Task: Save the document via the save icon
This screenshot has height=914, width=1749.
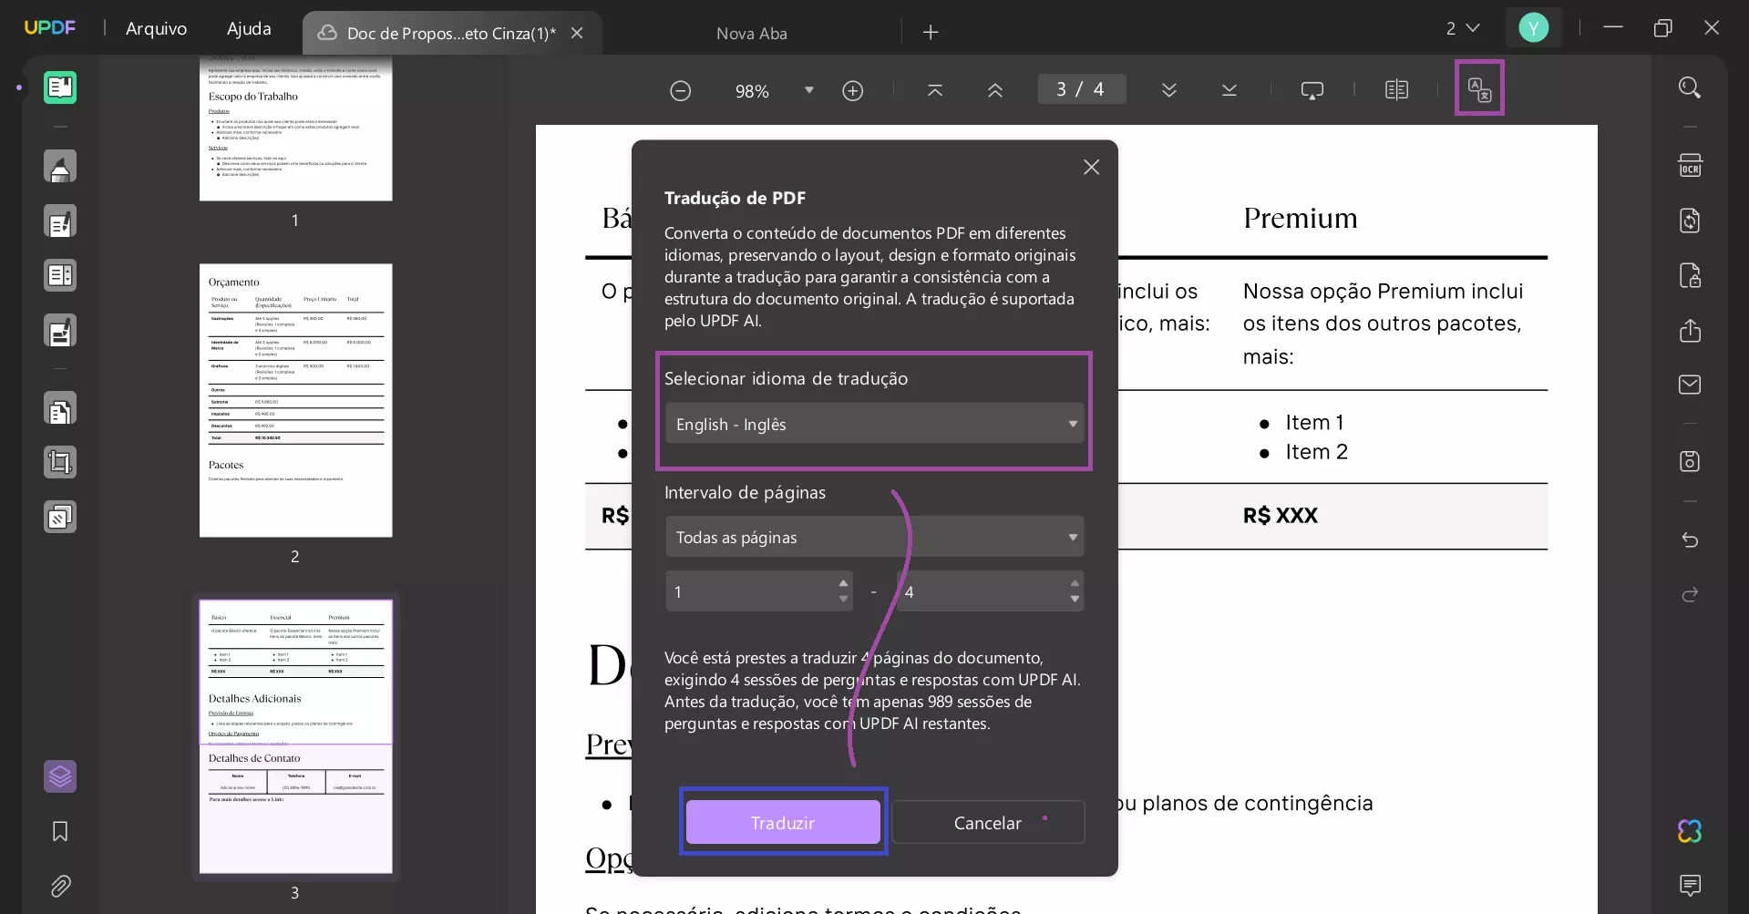Action: coord(1691,462)
